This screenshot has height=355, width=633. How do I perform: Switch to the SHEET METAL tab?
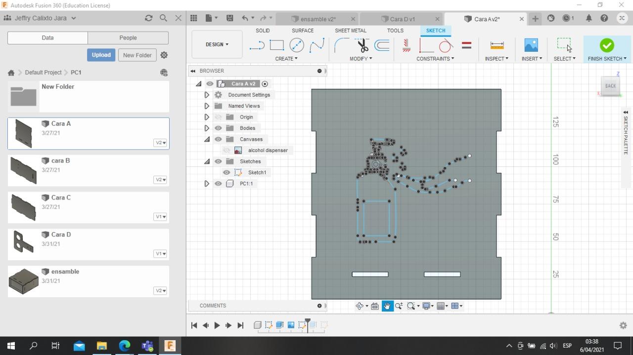coord(351,31)
